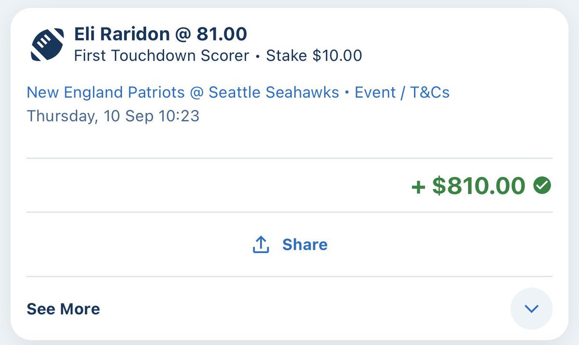
Task: Open the Event / T&Cs link
Action: click(402, 93)
